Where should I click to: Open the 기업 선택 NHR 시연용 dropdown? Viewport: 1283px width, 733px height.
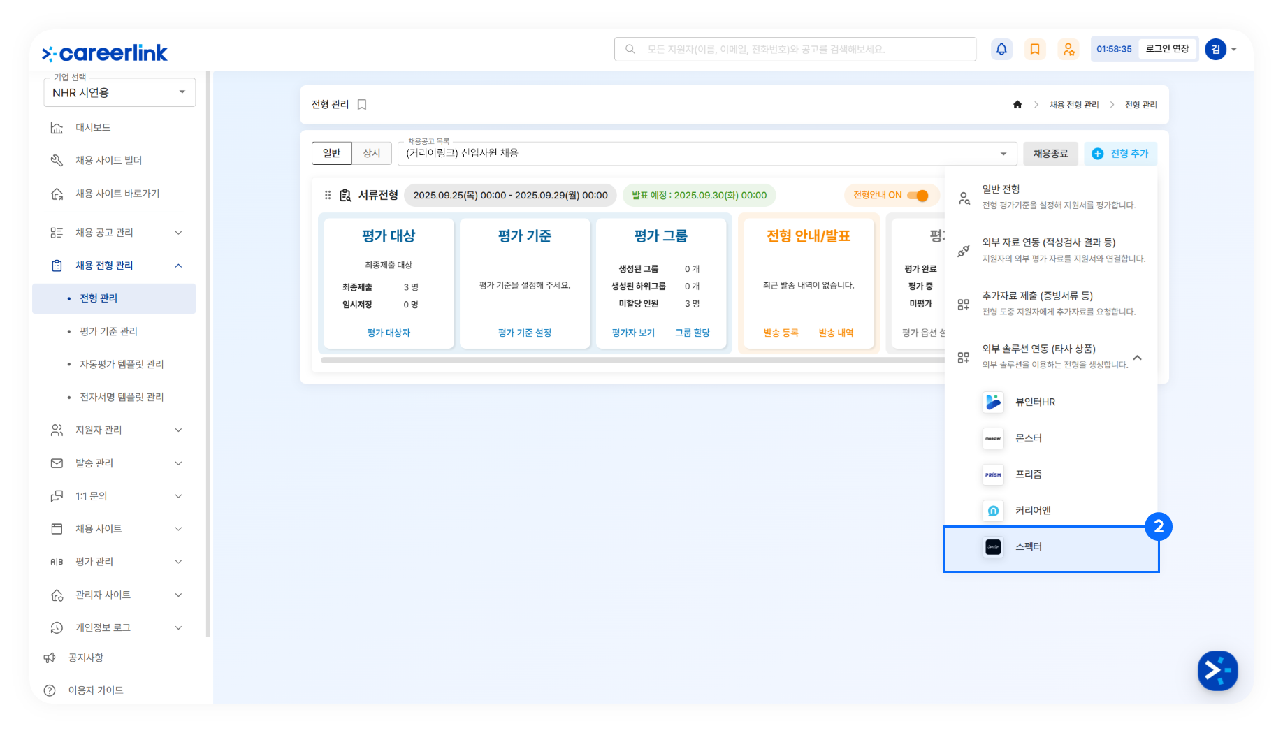tap(119, 92)
